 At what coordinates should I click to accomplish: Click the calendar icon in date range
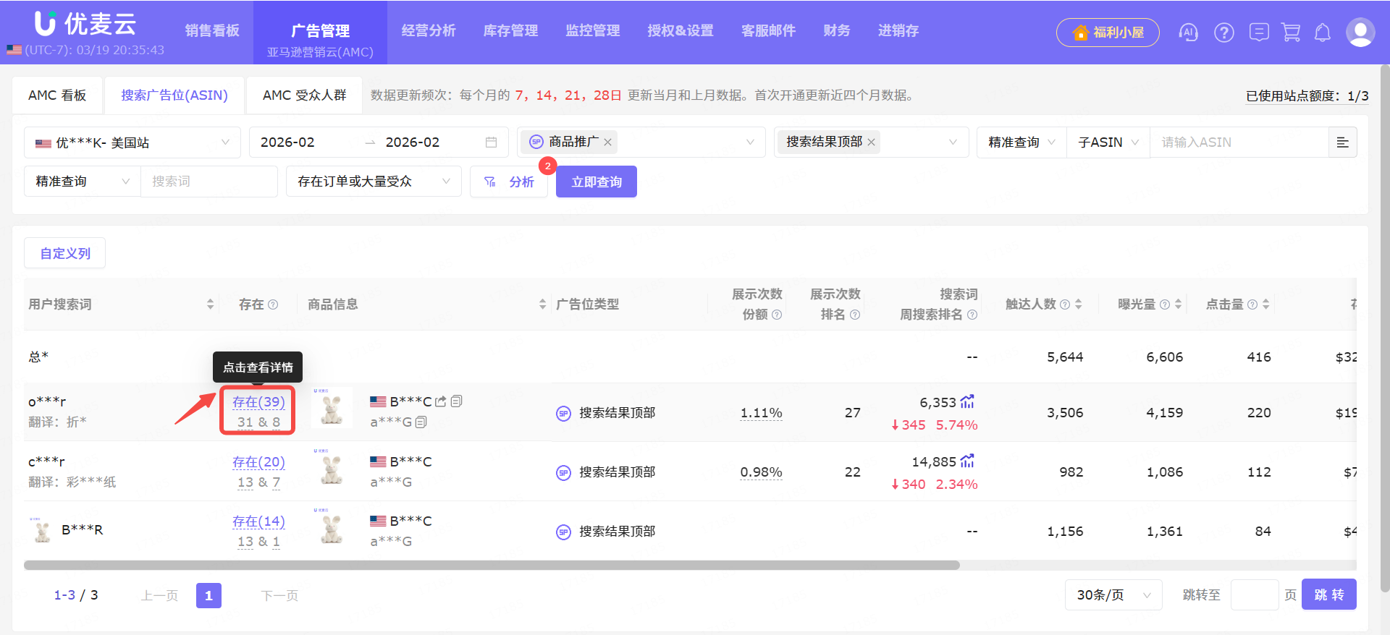click(491, 142)
